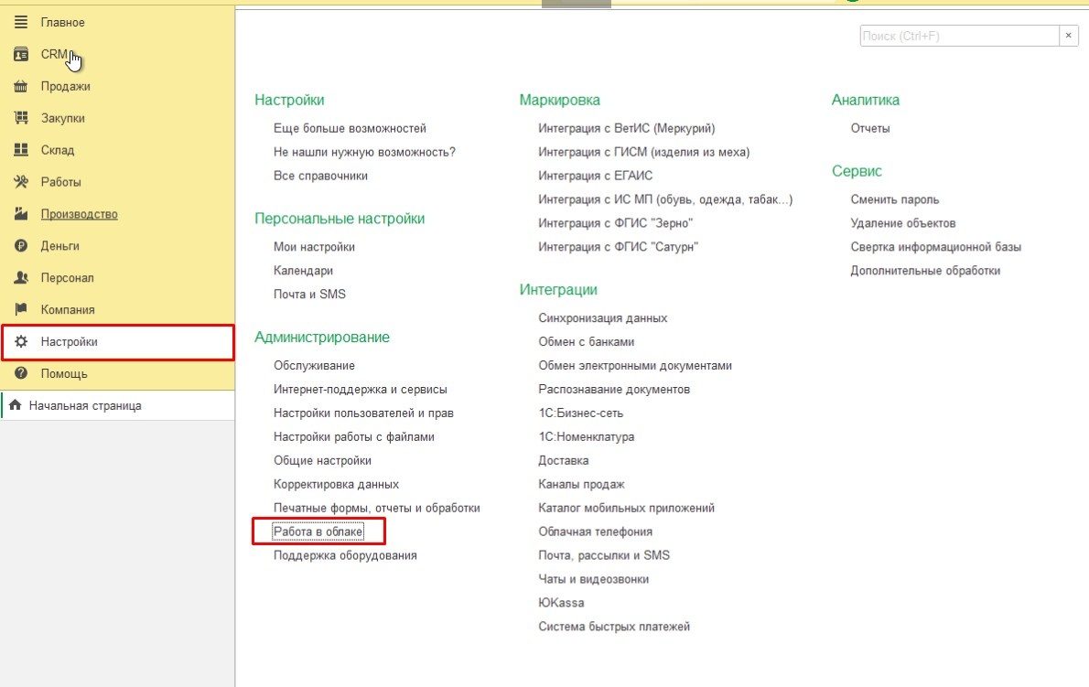Open Отчеты under Аналитика

870,128
